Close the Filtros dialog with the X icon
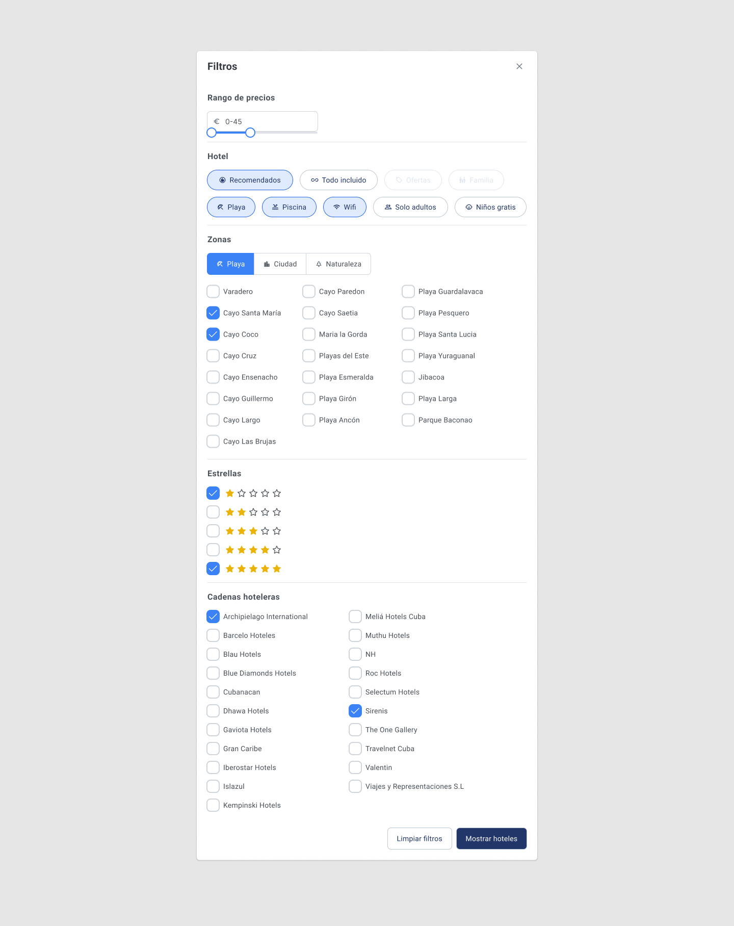This screenshot has width=734, height=926. click(x=519, y=66)
